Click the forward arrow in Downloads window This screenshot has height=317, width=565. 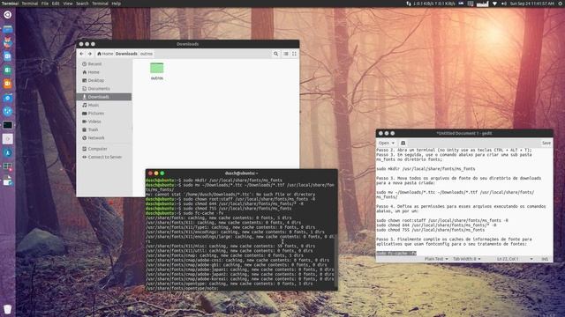pos(90,54)
